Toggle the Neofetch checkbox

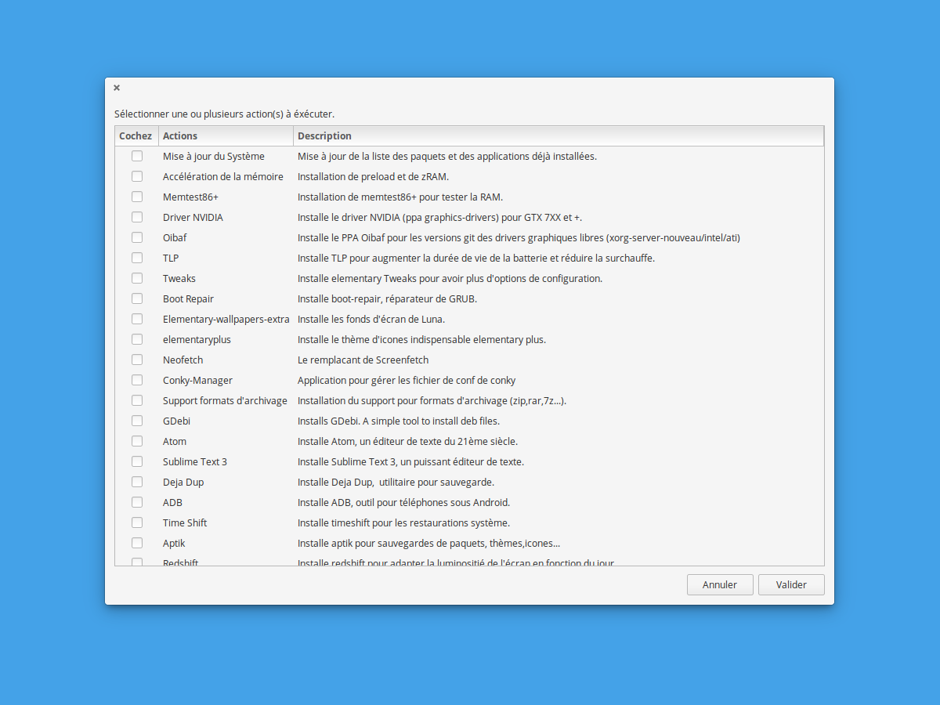tap(137, 360)
